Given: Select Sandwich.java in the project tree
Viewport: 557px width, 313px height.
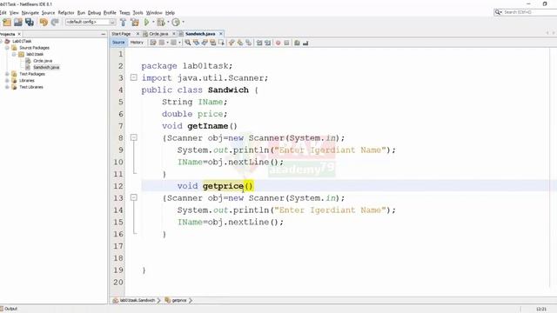Looking at the screenshot, I should click(x=46, y=68).
